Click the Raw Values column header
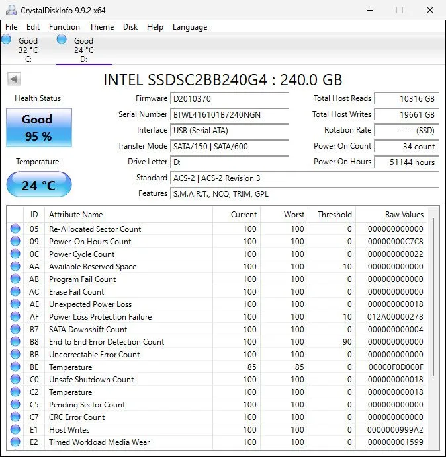 (391, 215)
